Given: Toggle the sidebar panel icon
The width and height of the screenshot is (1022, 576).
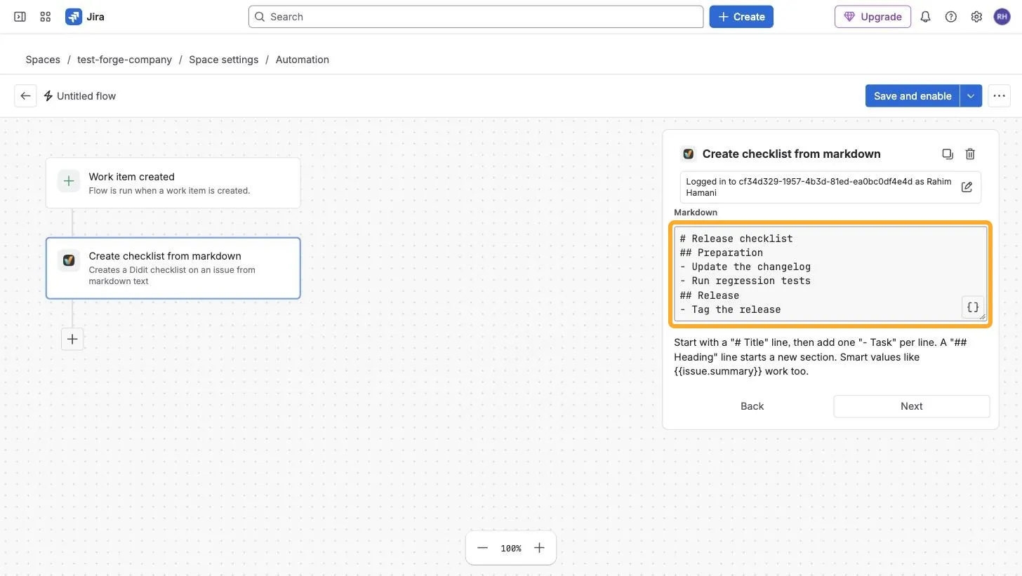Looking at the screenshot, I should (x=20, y=17).
